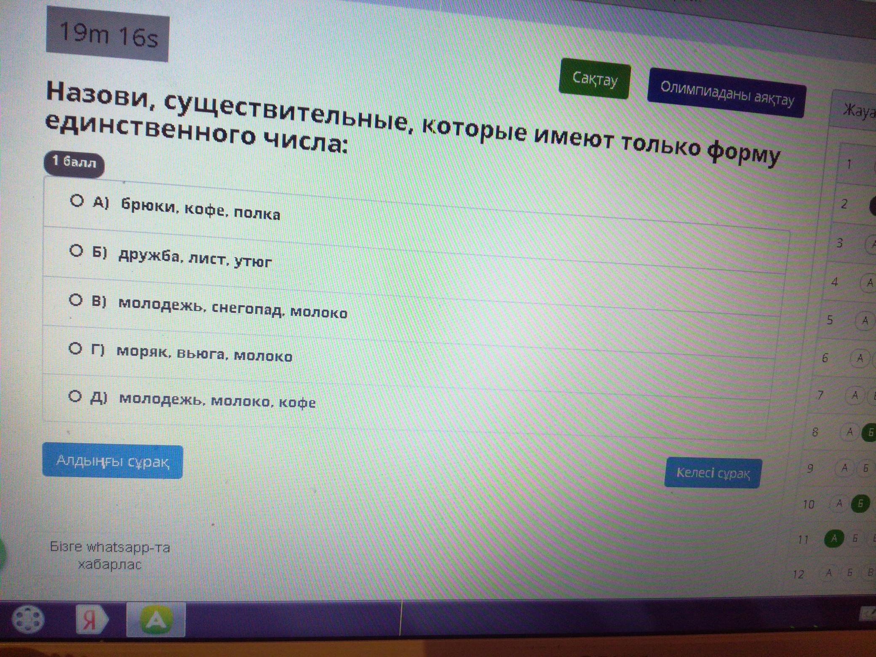Select answer A for question 11

(x=834, y=539)
